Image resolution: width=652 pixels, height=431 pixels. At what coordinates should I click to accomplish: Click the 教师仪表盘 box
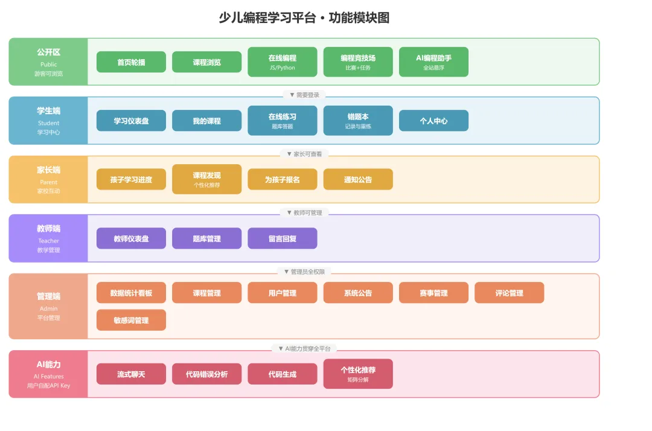tap(131, 238)
